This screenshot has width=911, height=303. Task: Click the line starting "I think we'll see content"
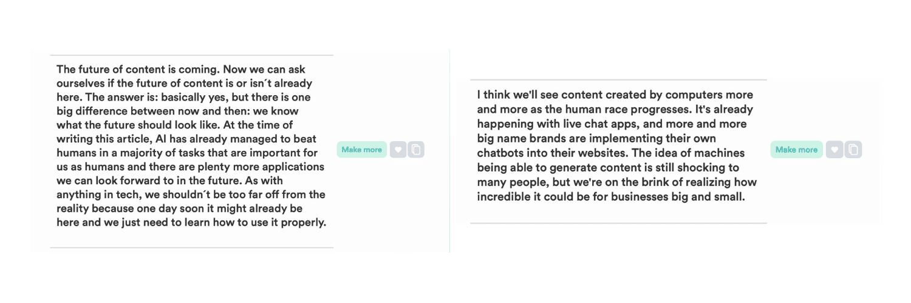(x=615, y=95)
